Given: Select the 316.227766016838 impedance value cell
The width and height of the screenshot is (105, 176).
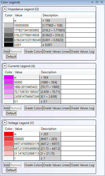Looking at the screenshot, I should point(27,35).
